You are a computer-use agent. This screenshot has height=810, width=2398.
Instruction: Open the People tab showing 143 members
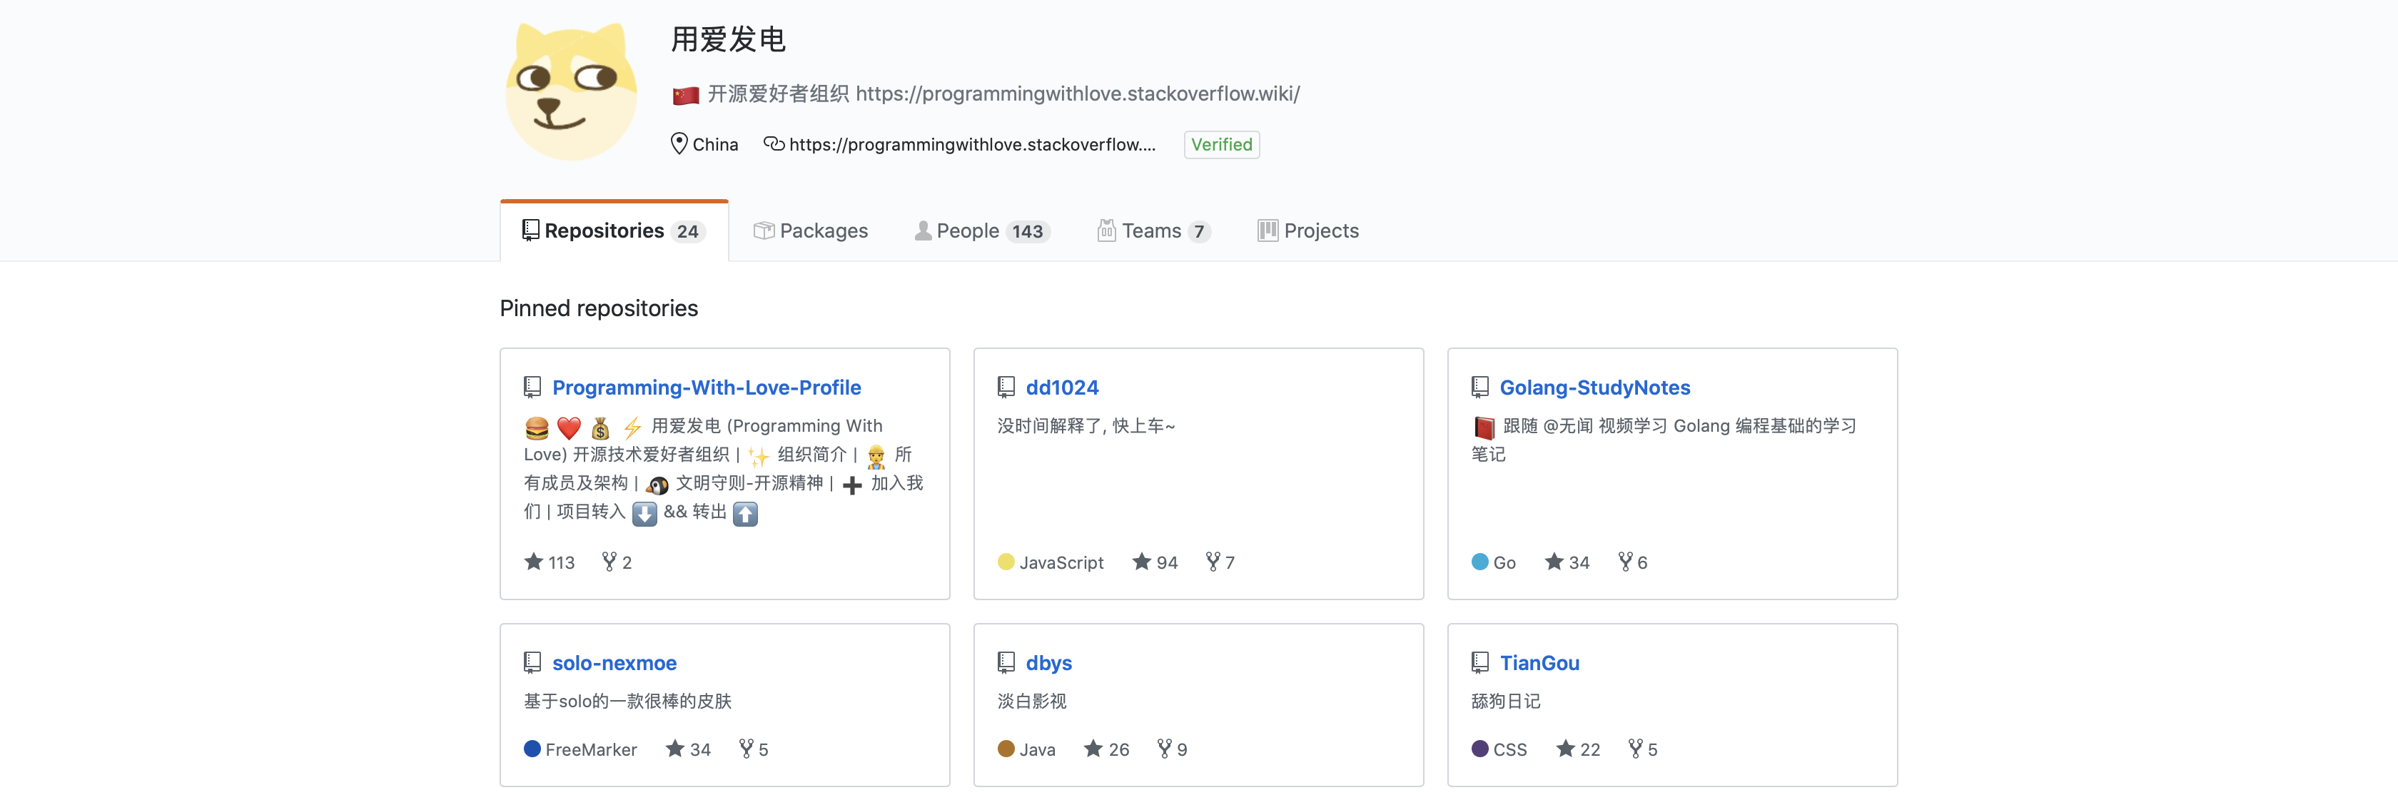click(968, 230)
